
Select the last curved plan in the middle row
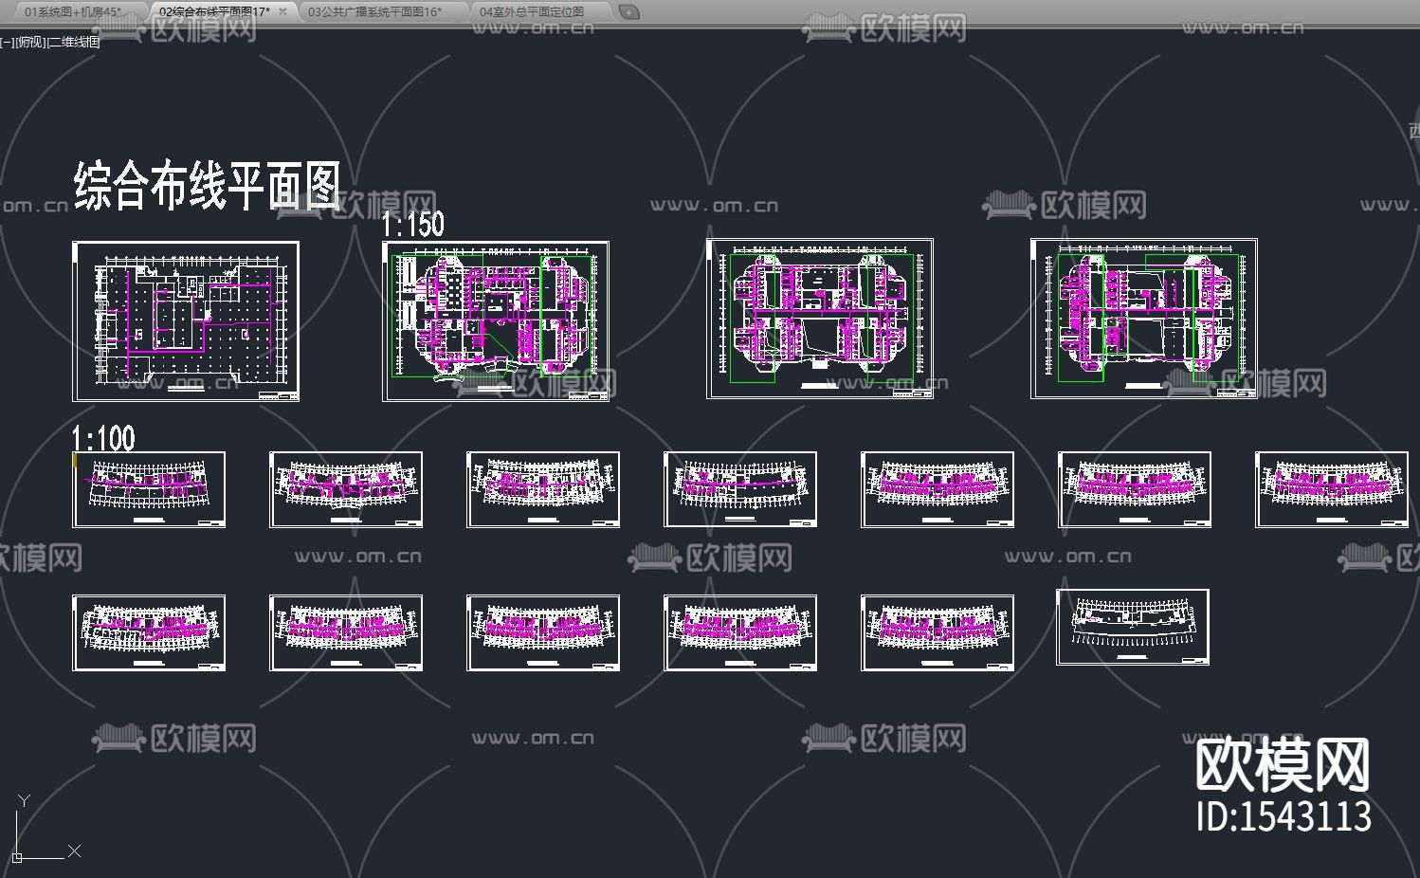(1332, 489)
